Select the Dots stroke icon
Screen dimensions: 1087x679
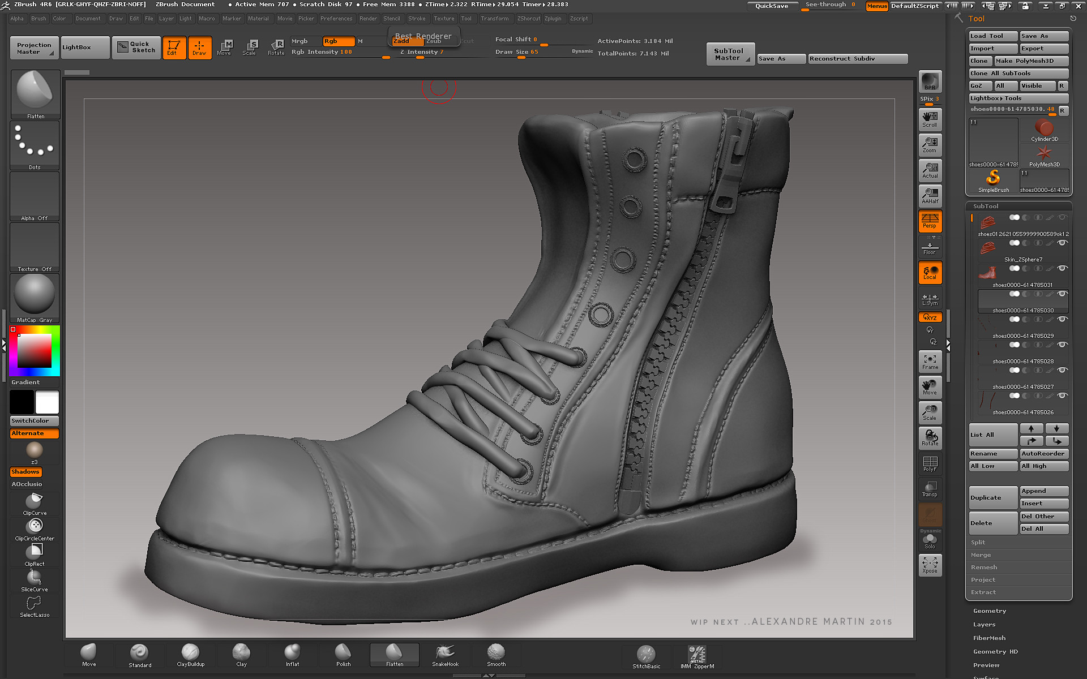click(x=34, y=144)
